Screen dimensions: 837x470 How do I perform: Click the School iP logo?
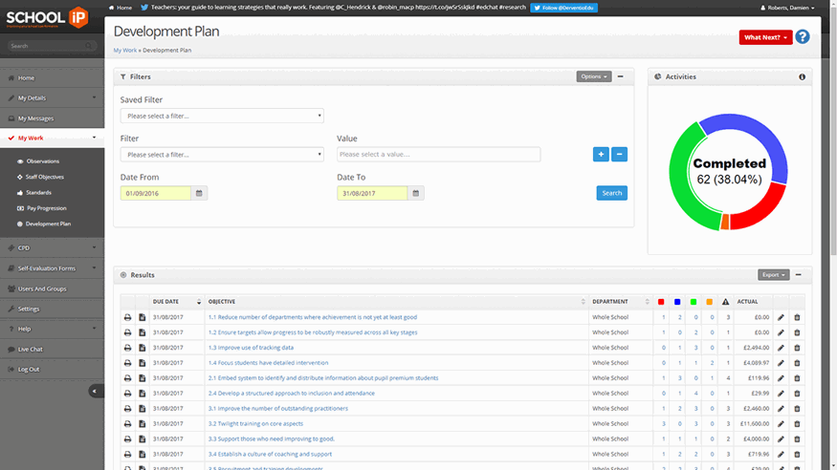pyautogui.click(x=47, y=17)
